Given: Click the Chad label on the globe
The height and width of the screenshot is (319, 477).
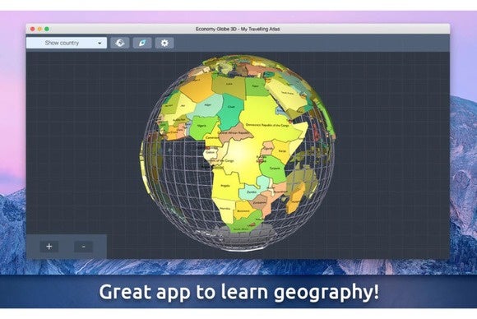Looking at the screenshot, I should point(231,107).
